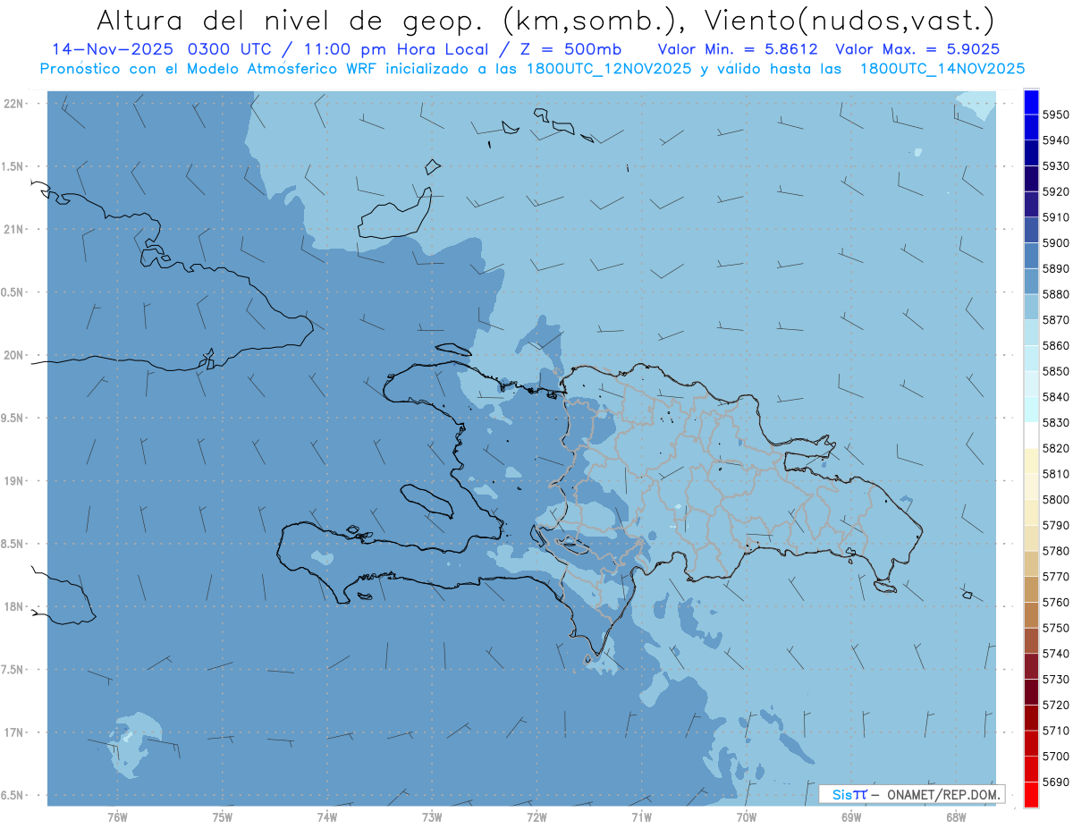This screenshot has height=829, width=1073.
Task: Click the latitude label "19N"
Action: click(x=14, y=481)
